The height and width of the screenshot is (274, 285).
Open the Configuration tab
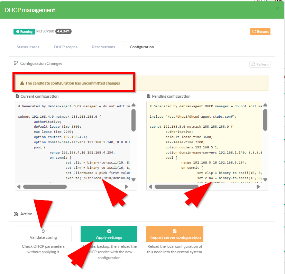coord(141,47)
